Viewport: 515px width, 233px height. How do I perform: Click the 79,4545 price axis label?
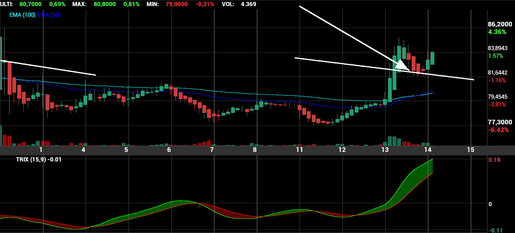pyautogui.click(x=498, y=97)
